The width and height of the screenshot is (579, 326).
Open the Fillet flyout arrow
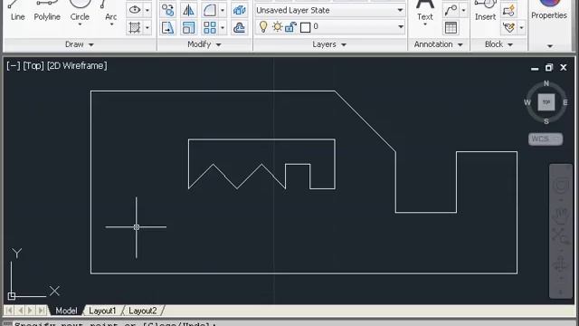[x=223, y=10]
